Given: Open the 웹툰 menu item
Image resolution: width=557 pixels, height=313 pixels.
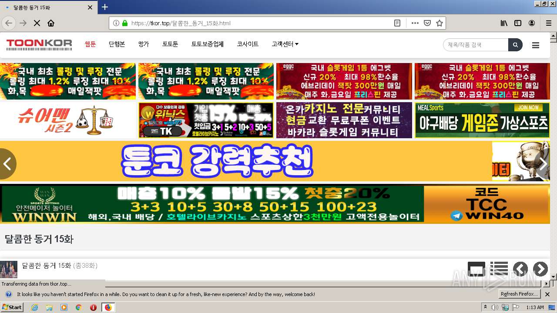Looking at the screenshot, I should coord(91,44).
